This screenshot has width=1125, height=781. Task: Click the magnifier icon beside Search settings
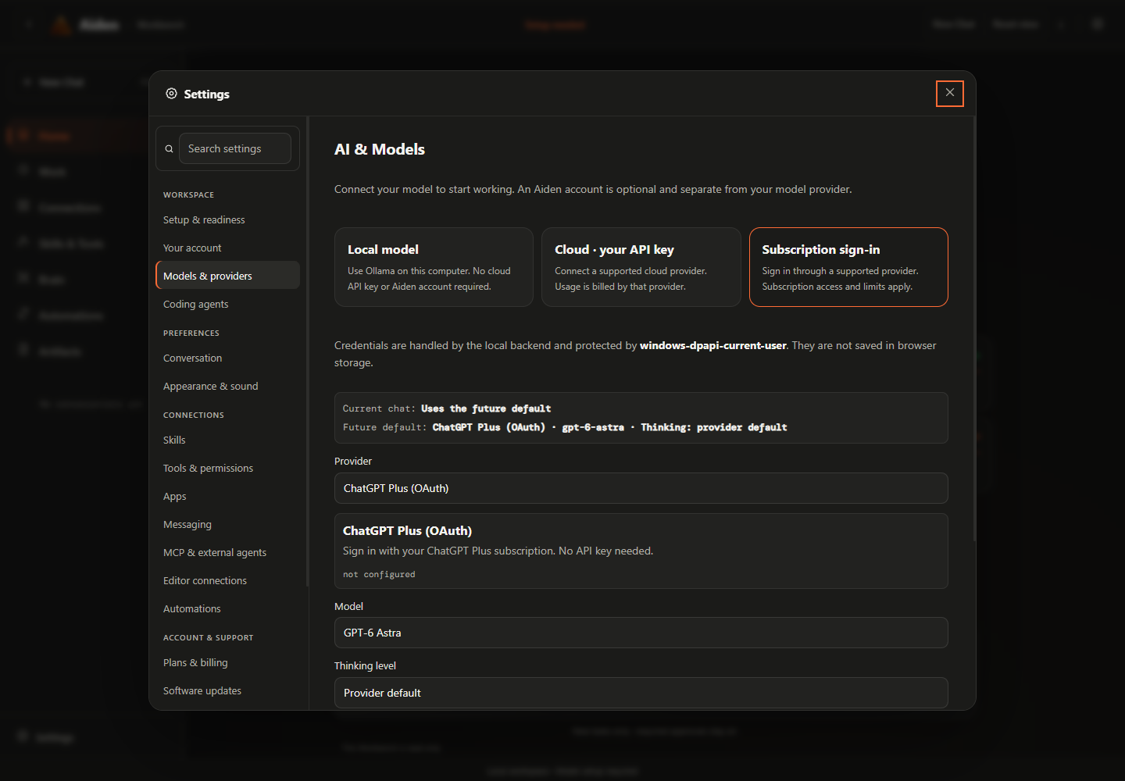click(x=169, y=148)
